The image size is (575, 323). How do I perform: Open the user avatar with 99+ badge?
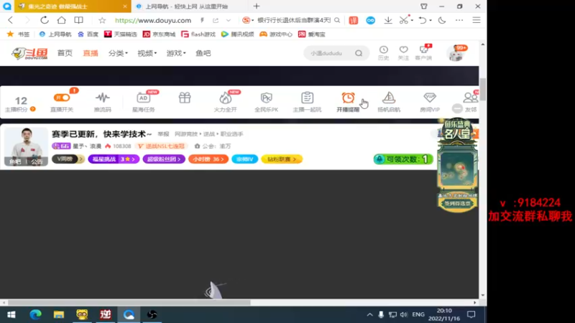[x=456, y=53]
